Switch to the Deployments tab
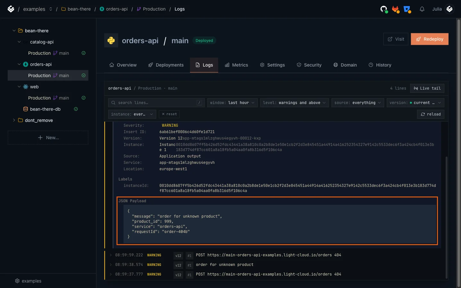Image resolution: width=461 pixels, height=288 pixels. [166, 65]
